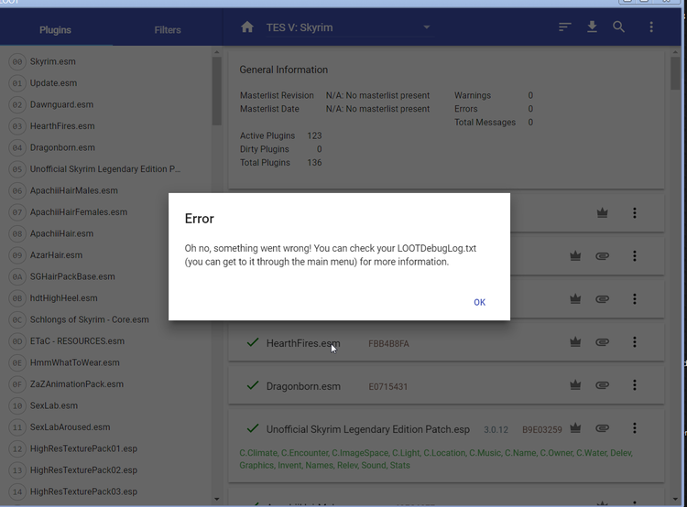The image size is (687, 507).
Task: Select ApachiiHair.esm in the sidebar
Action: [x=84, y=233]
